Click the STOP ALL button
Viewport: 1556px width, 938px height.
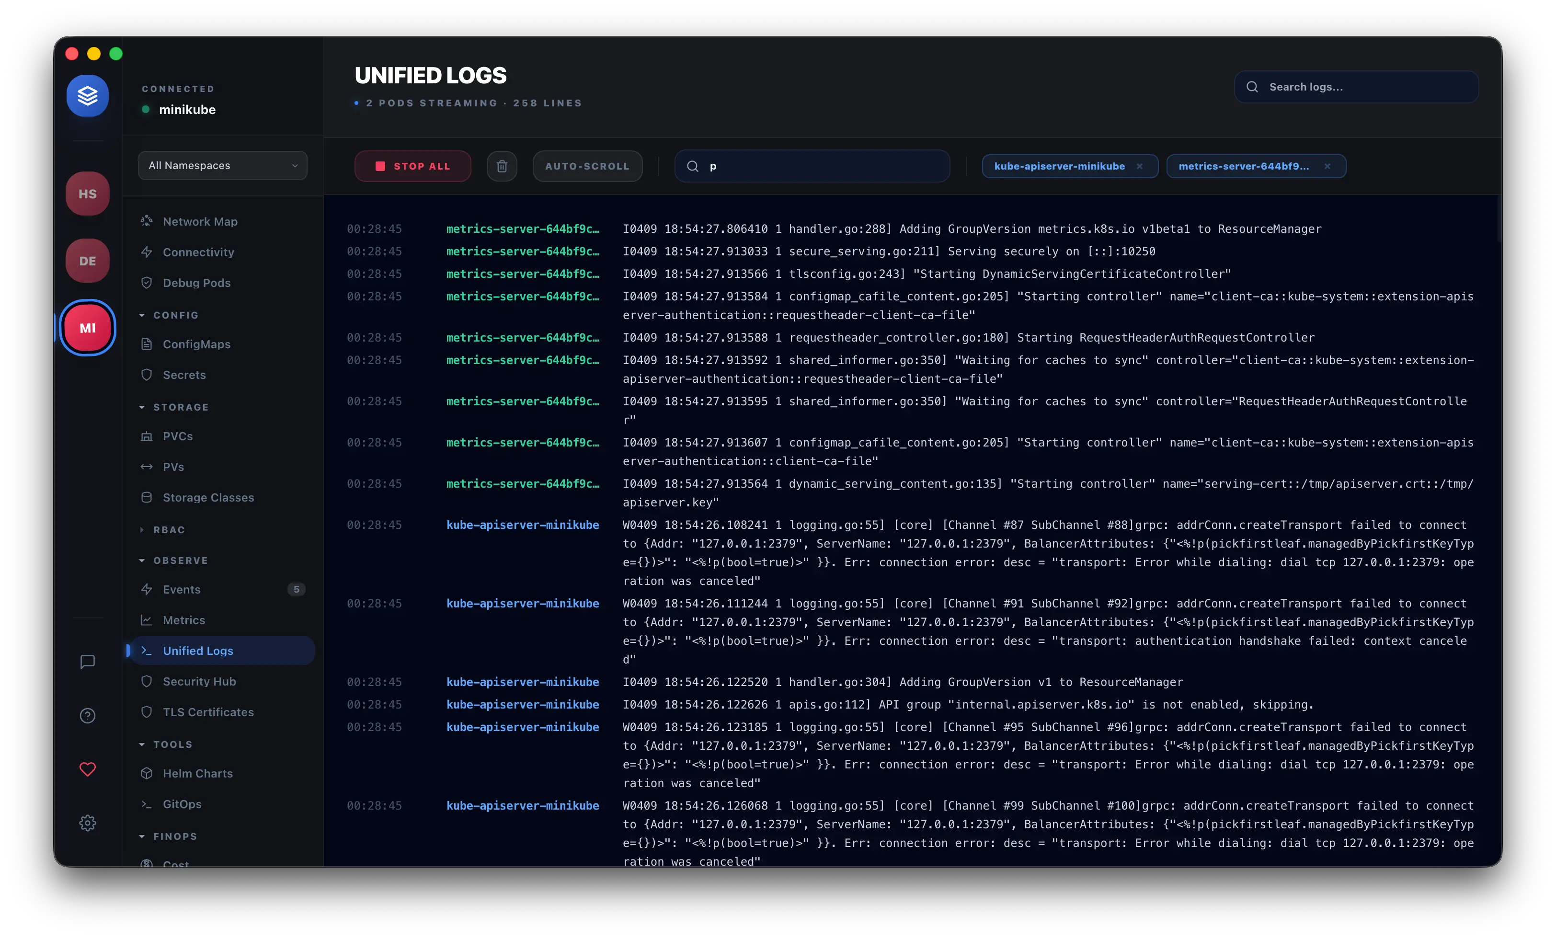coord(412,166)
